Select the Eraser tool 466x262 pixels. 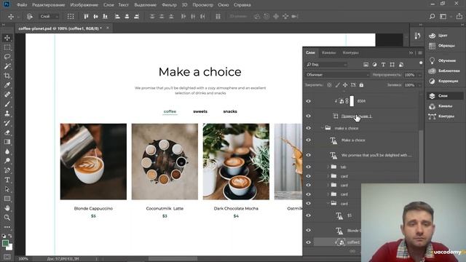7,132
